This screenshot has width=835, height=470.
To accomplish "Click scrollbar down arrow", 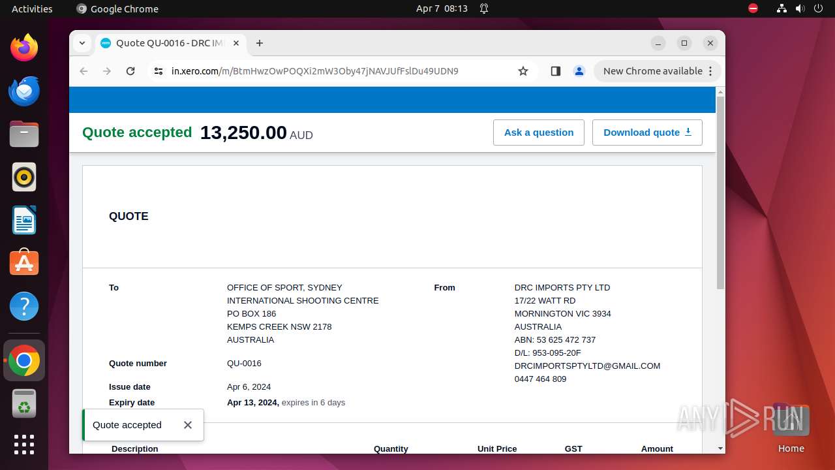I will pyautogui.click(x=720, y=448).
